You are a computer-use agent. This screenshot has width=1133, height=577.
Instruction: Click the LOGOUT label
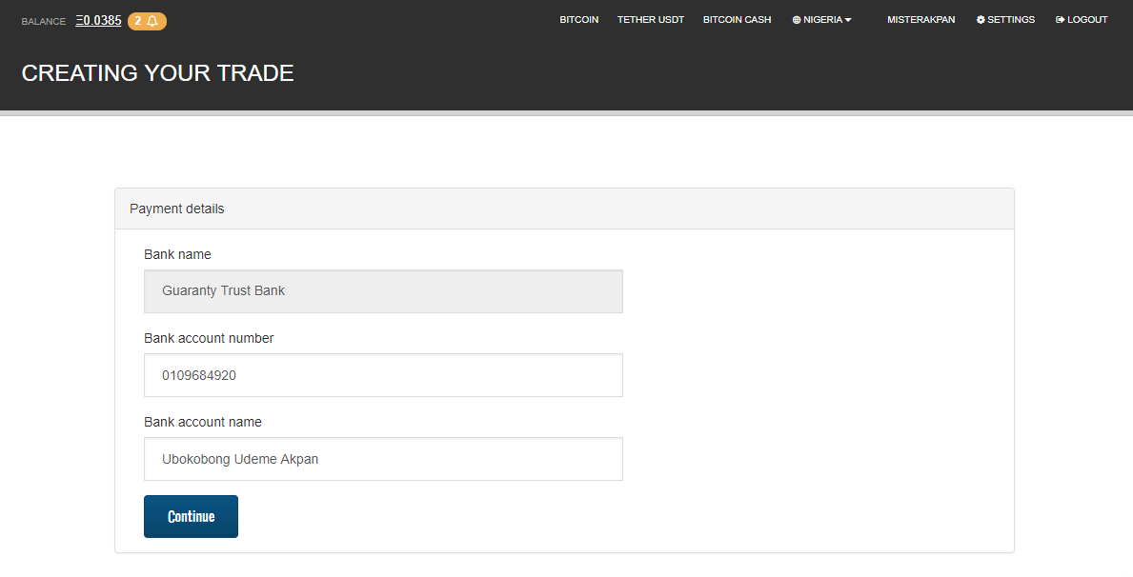pos(1086,19)
